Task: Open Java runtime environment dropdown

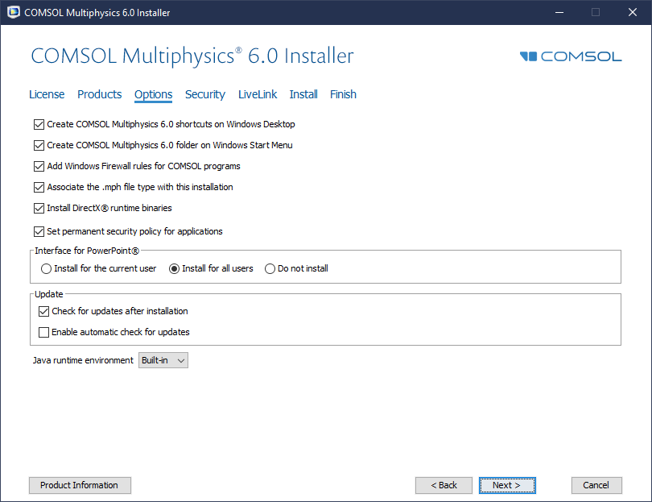Action: click(x=163, y=360)
